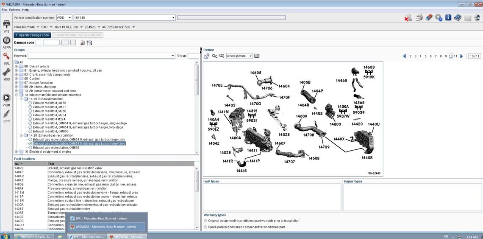
Task: Open the 264920 engine dropdown
Action: pos(99,27)
